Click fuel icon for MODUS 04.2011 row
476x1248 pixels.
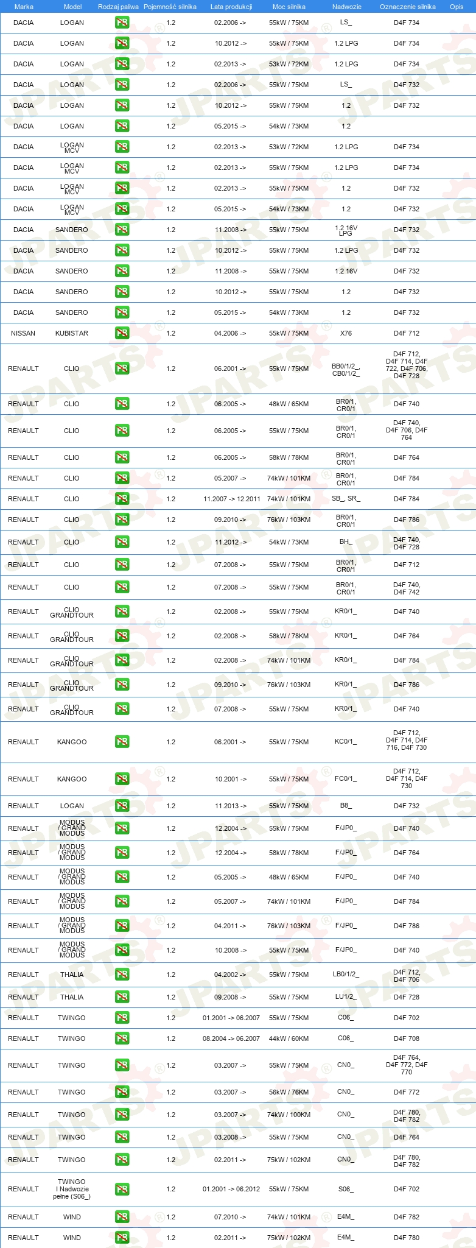pyautogui.click(x=122, y=926)
